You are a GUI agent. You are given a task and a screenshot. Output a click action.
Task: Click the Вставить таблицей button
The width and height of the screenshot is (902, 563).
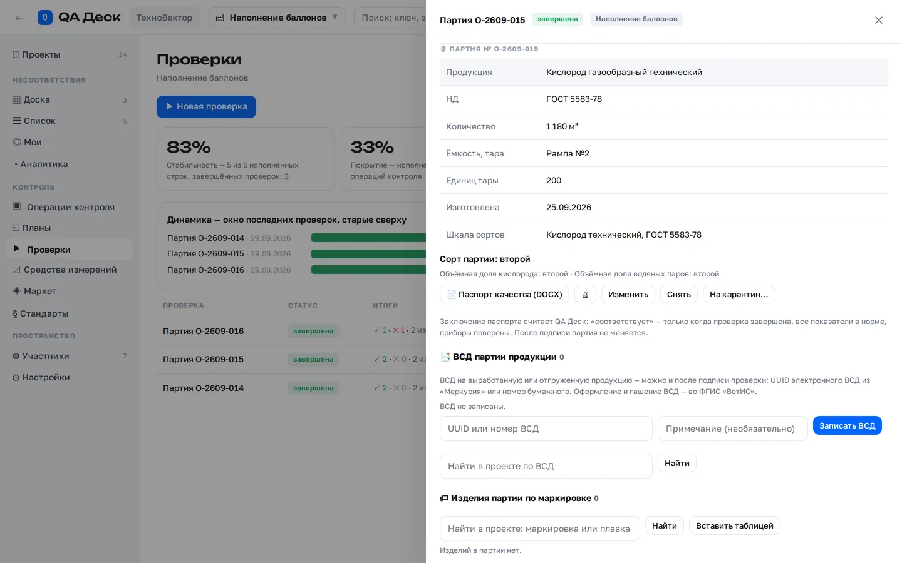click(x=735, y=525)
